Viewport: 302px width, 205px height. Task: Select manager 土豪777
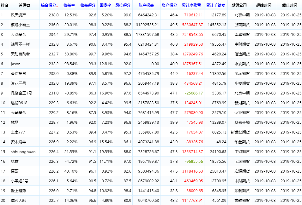18,132
